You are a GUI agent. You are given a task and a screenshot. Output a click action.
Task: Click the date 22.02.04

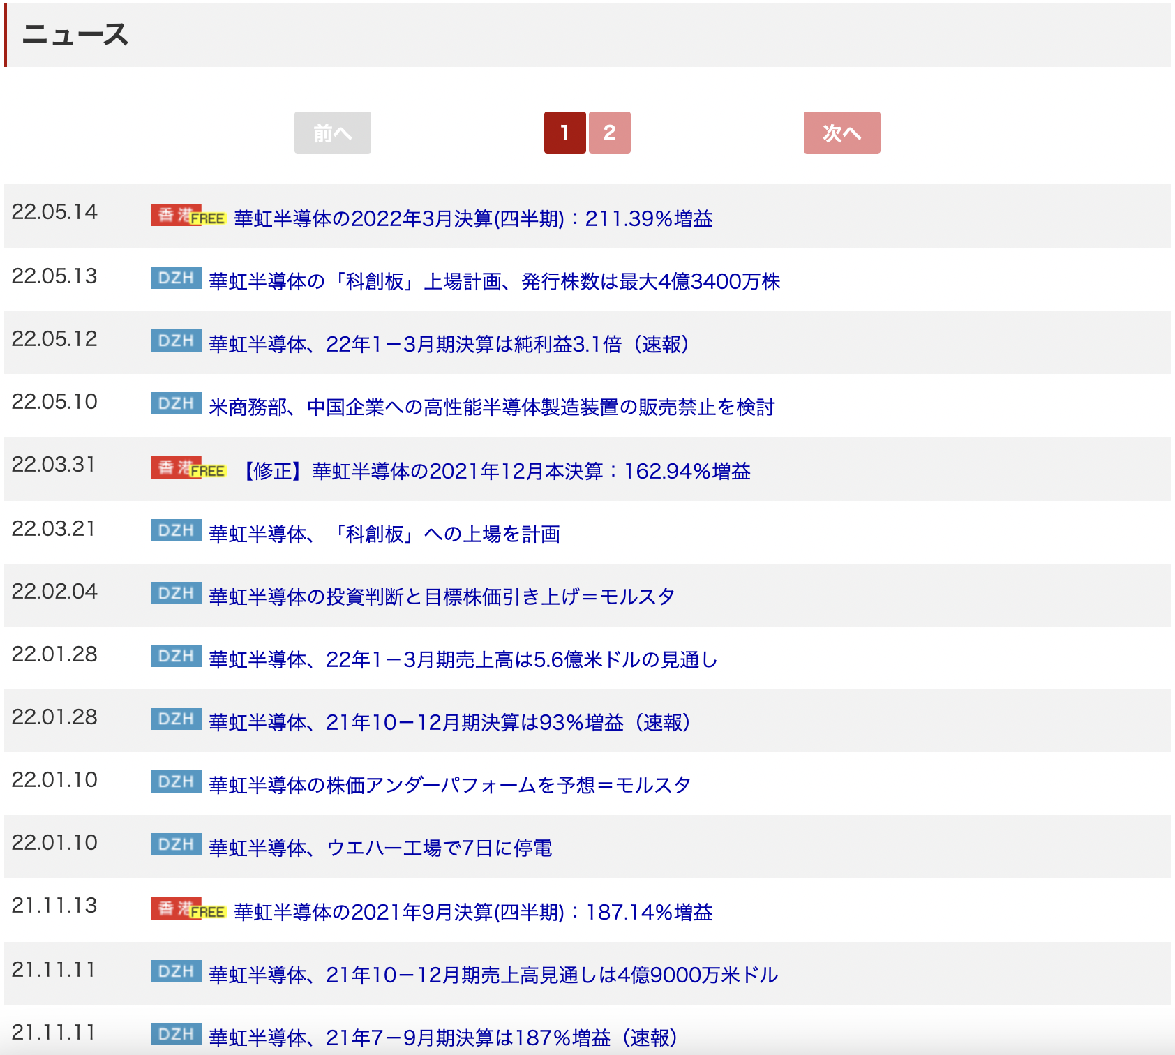[54, 592]
